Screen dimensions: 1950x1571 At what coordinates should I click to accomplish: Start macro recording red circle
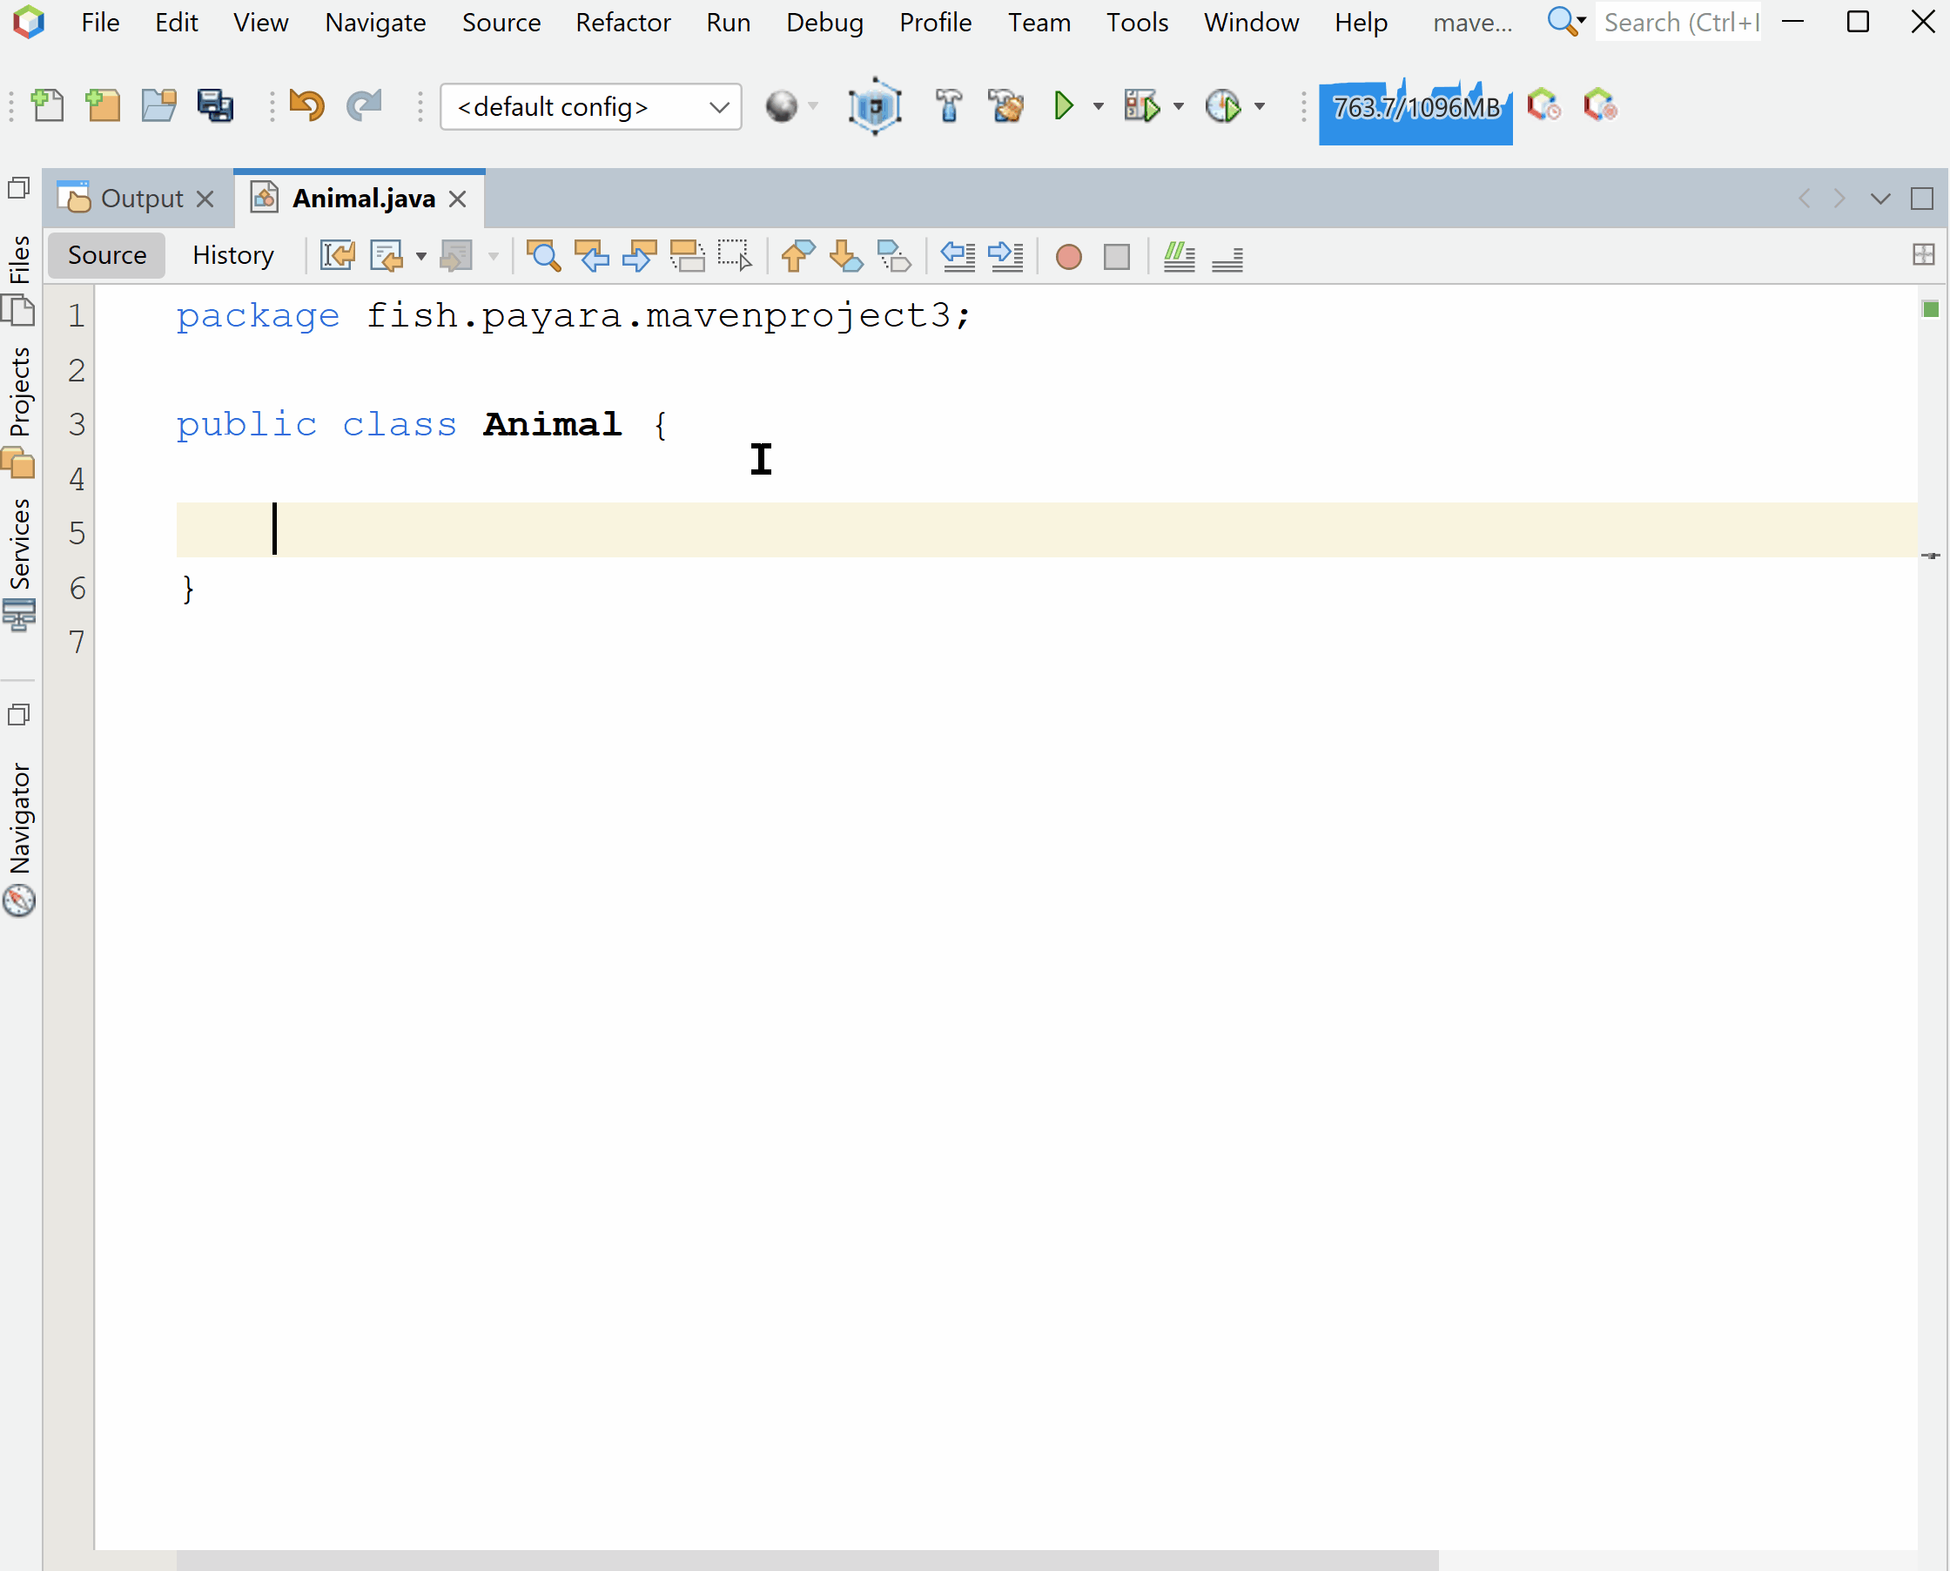(1068, 257)
